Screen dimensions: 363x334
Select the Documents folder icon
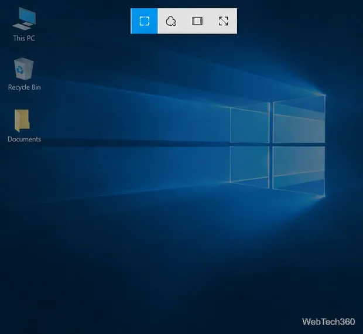click(22, 121)
